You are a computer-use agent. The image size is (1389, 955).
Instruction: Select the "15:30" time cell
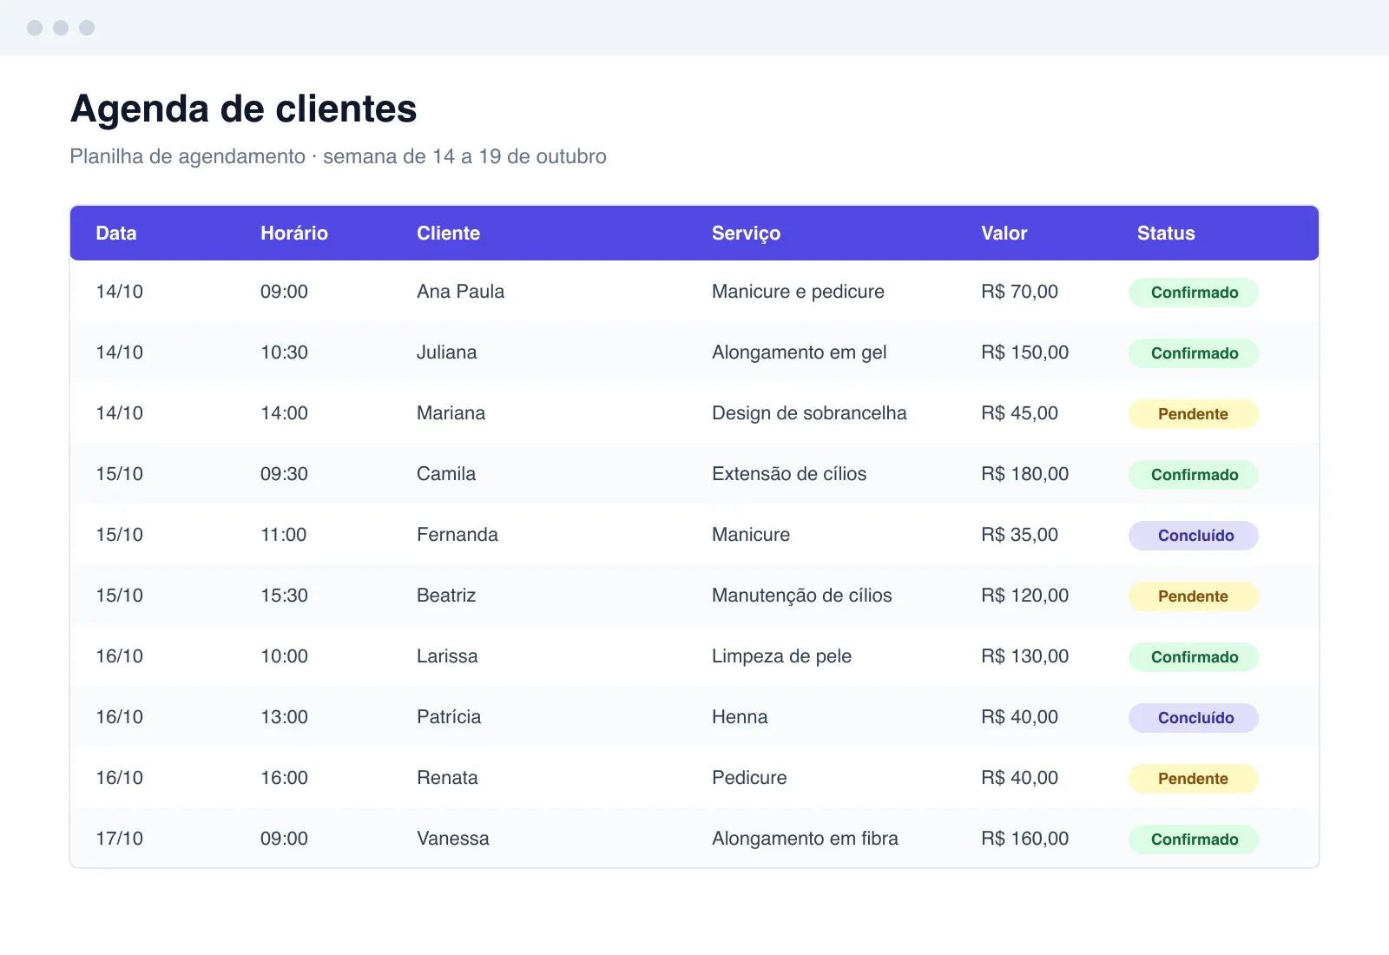pos(284,596)
